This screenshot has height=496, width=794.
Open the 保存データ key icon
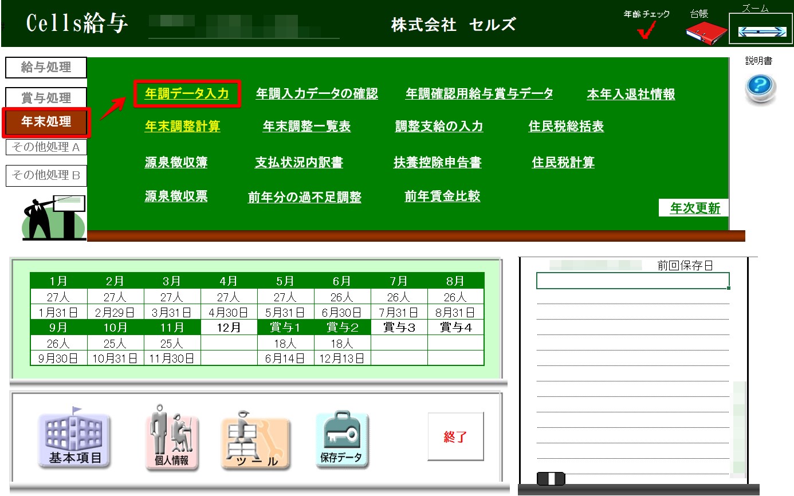click(x=341, y=440)
